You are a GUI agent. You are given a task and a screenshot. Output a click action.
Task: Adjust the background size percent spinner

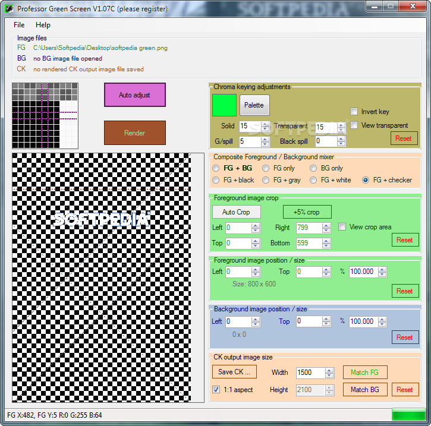(x=382, y=321)
